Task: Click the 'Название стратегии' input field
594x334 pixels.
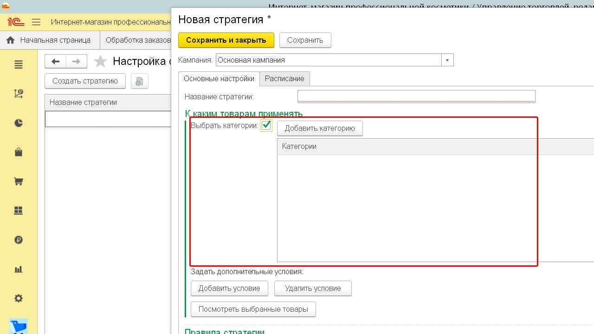Action: click(x=416, y=96)
